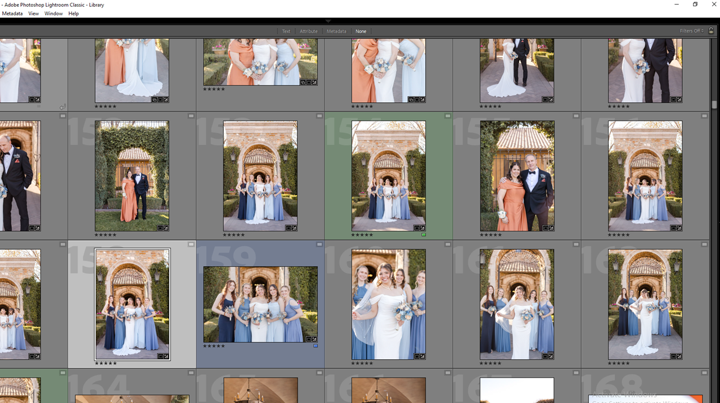Open the Filters Off preset dropdown
Viewport: 720px width, 403px height.
tap(691, 31)
